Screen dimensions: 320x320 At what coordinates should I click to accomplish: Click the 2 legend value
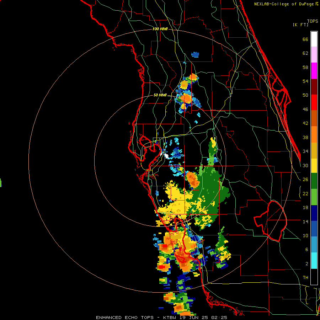pos(307,264)
